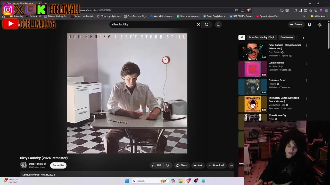
Task: Open options for Lunatic Fringe video
Action: pyautogui.click(x=306, y=63)
